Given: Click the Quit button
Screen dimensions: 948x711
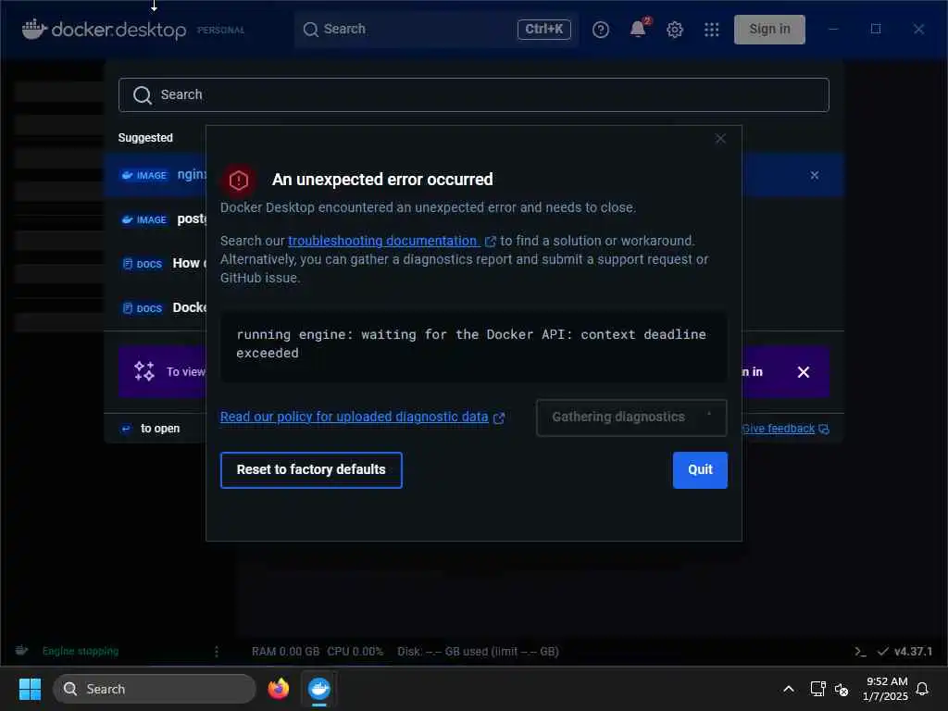Looking at the screenshot, I should point(700,469).
